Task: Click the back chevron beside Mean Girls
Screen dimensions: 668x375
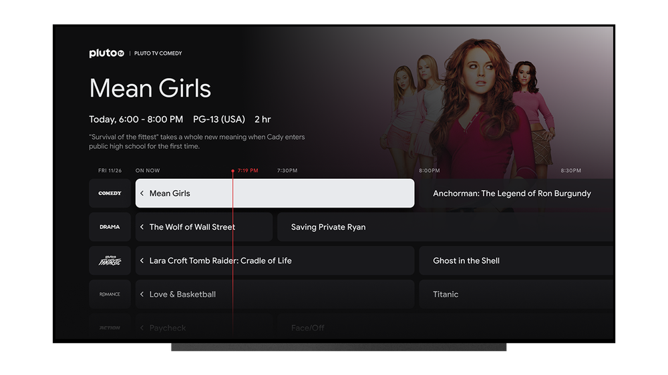Action: [142, 194]
